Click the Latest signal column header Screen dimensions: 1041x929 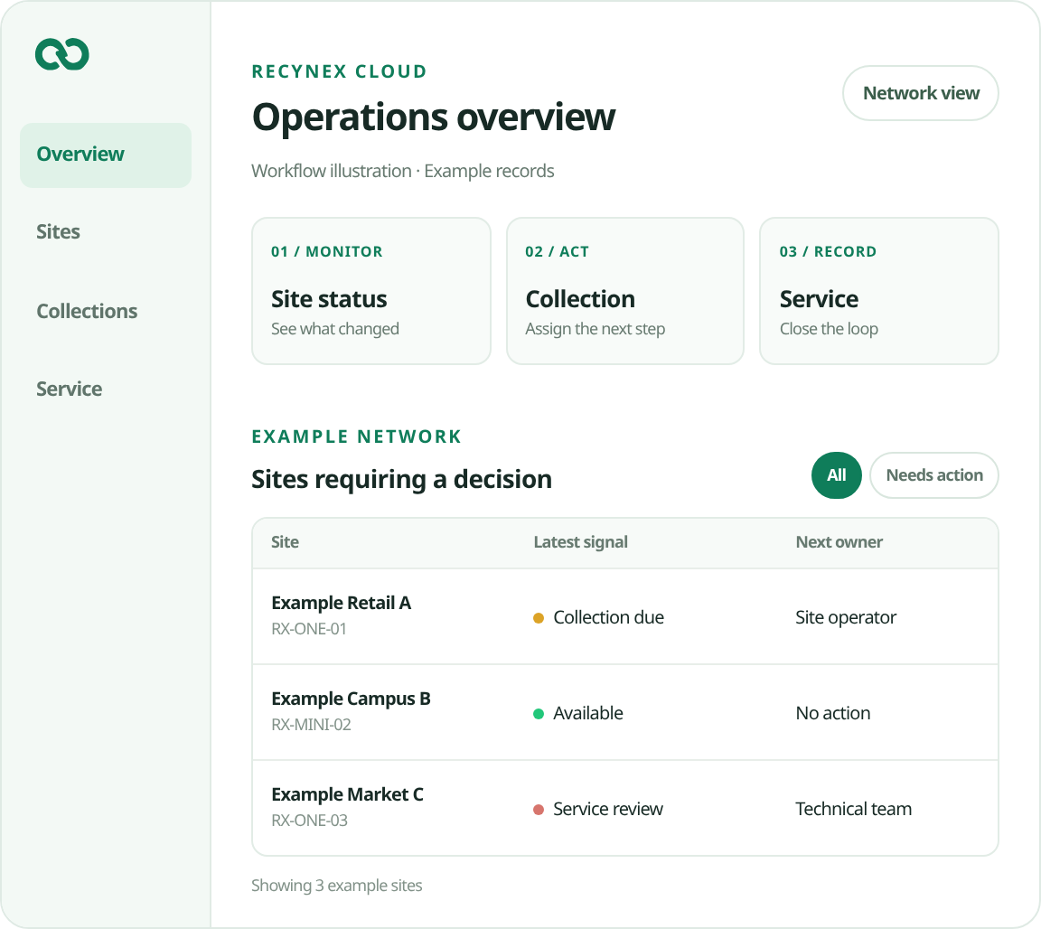pyautogui.click(x=581, y=542)
